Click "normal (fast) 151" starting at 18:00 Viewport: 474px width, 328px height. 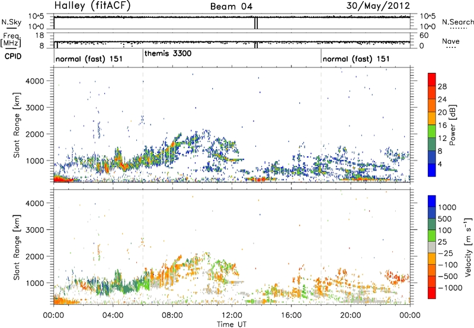point(356,59)
